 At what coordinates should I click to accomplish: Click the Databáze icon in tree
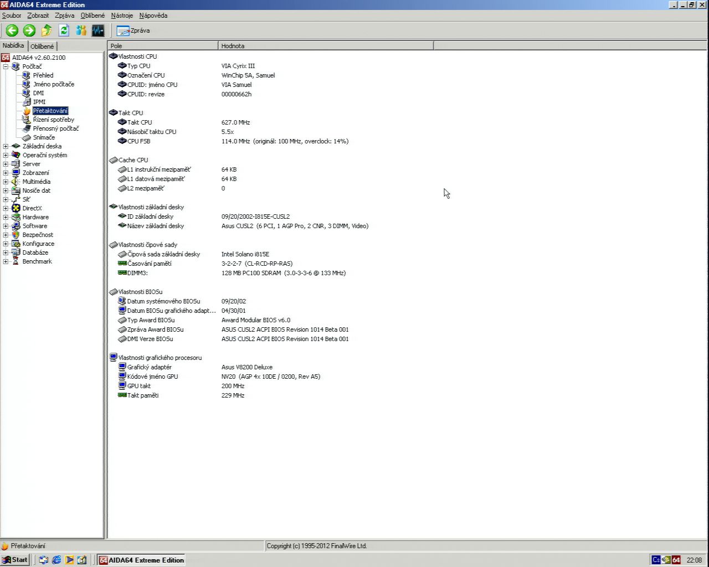[x=16, y=252]
